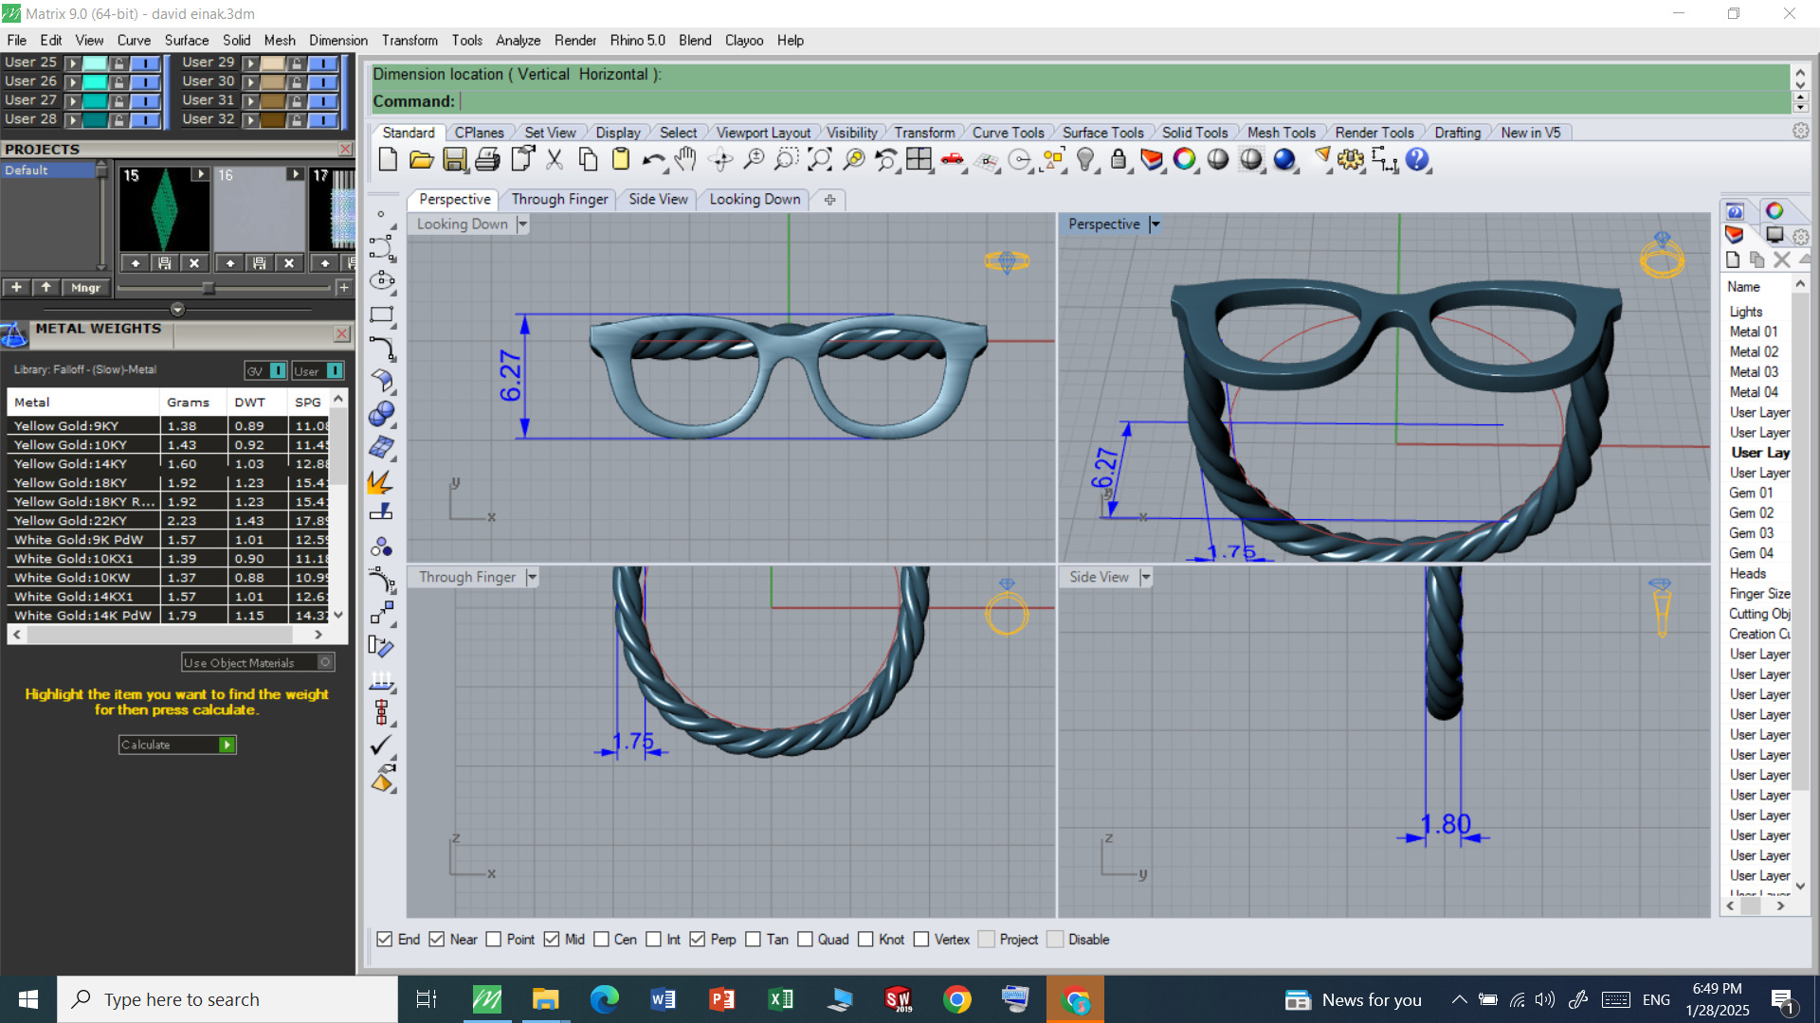Open the Clayoo menu
Image resolution: width=1820 pixels, height=1023 pixels.
744,40
